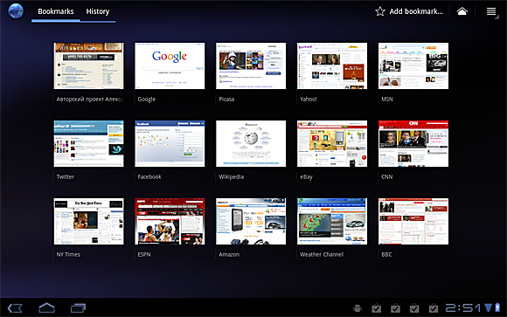
Task: Click the browser globe icon
Action: tap(16, 11)
